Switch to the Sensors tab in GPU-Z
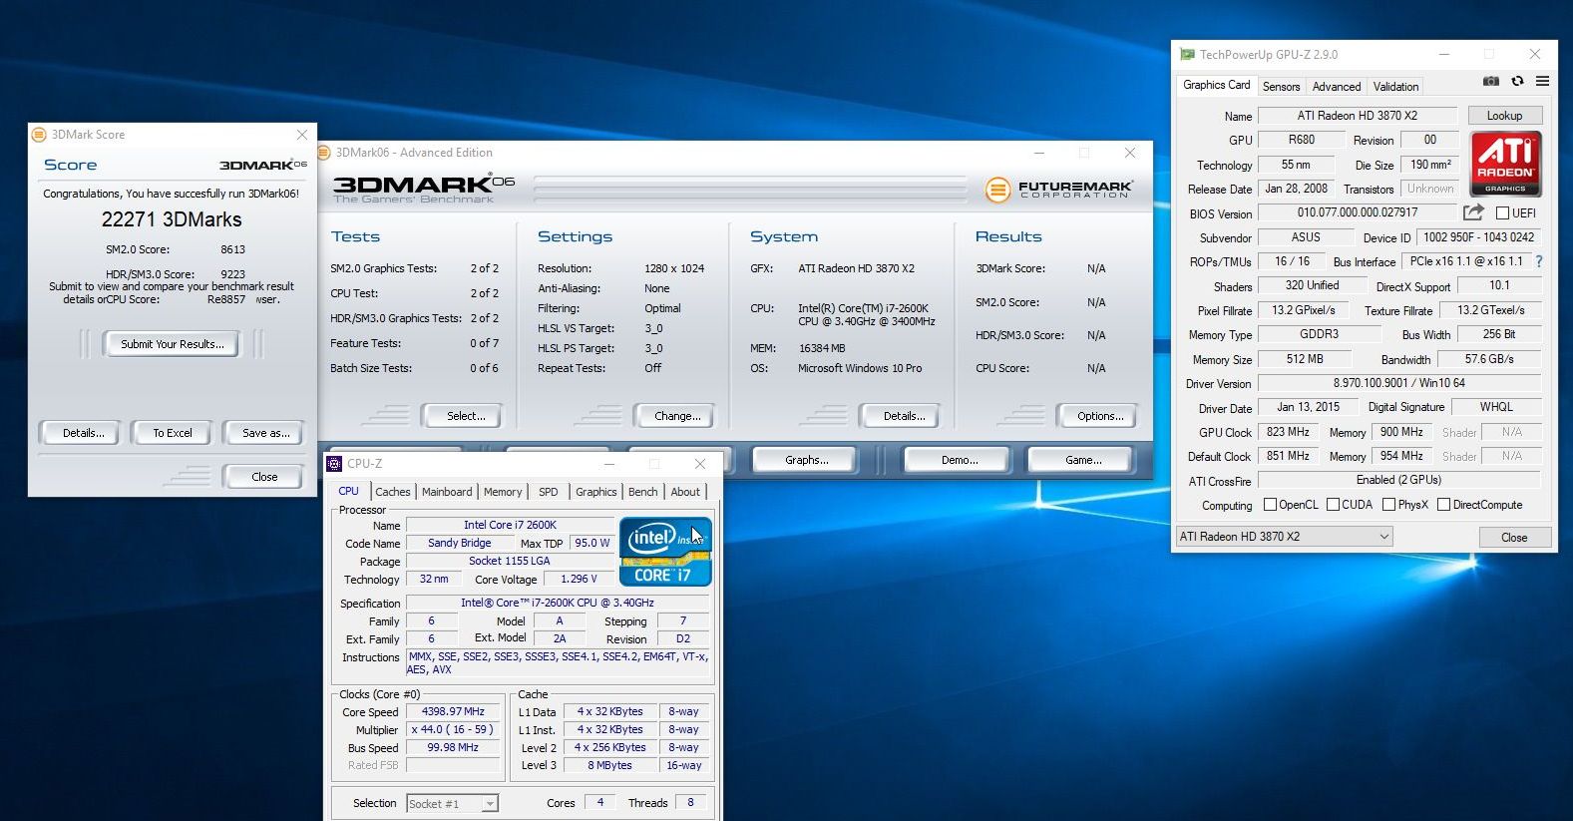 point(1281,87)
